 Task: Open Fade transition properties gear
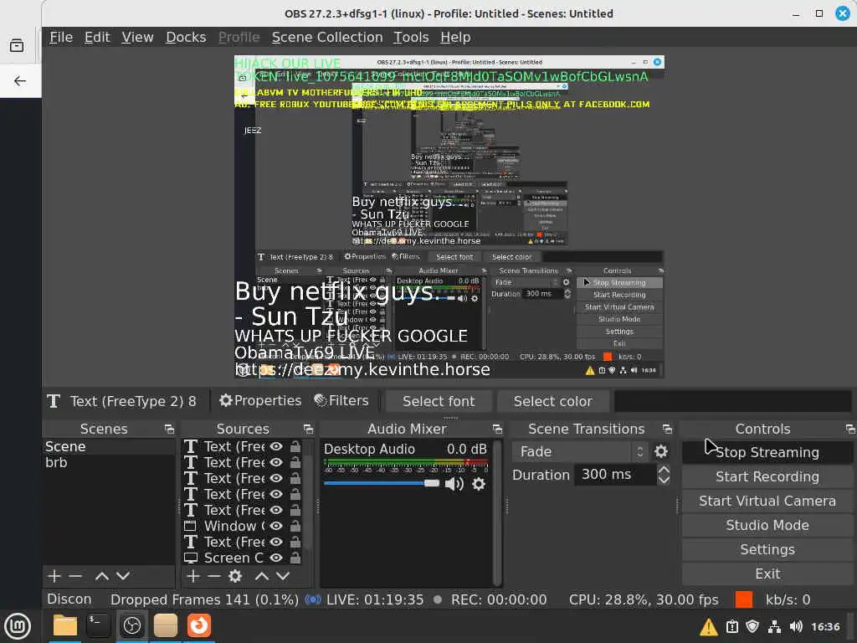[x=661, y=451]
